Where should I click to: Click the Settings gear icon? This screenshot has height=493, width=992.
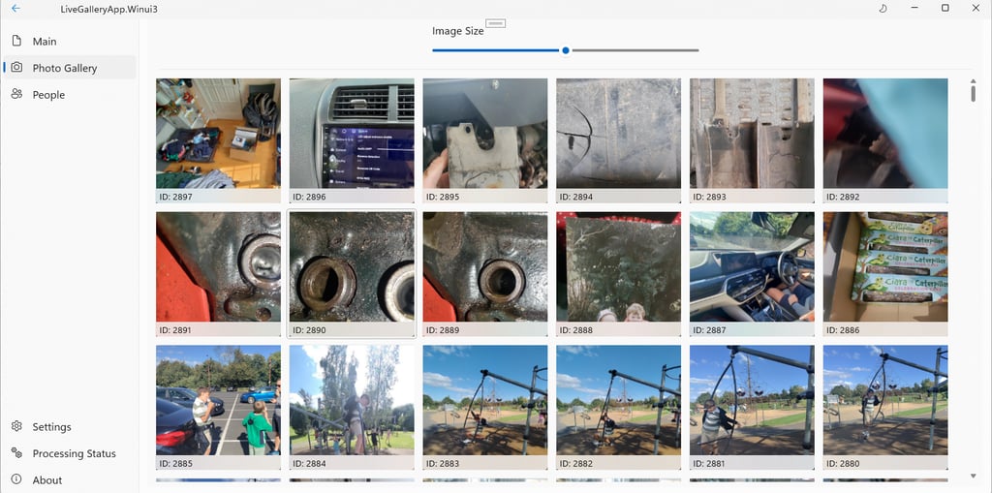pos(17,426)
